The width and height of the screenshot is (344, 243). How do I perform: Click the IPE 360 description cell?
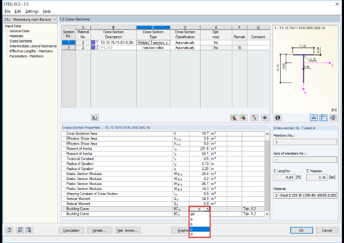114,48
